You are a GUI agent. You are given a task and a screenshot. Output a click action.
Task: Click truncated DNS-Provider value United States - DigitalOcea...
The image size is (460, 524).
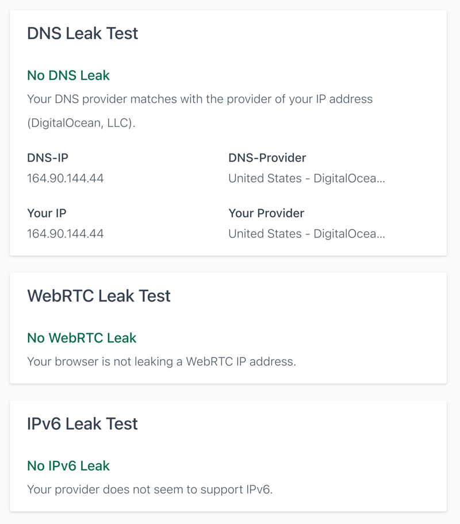tap(307, 178)
